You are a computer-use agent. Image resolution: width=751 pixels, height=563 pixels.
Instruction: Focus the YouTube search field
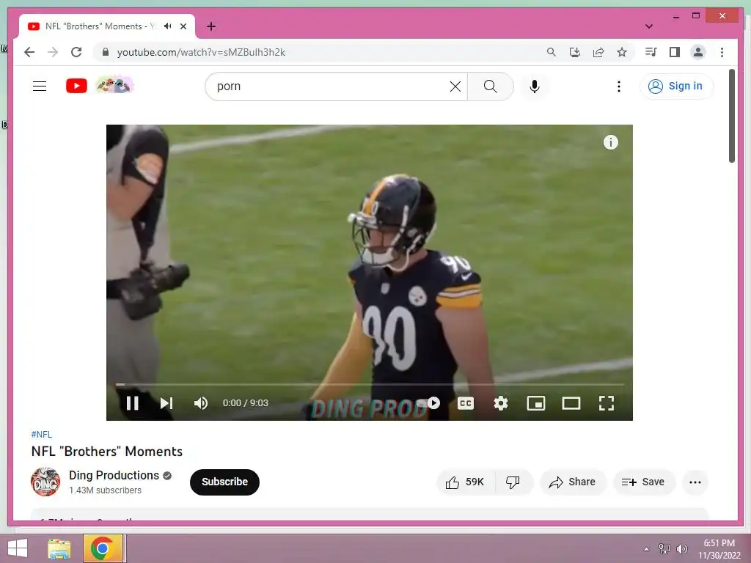click(331, 87)
